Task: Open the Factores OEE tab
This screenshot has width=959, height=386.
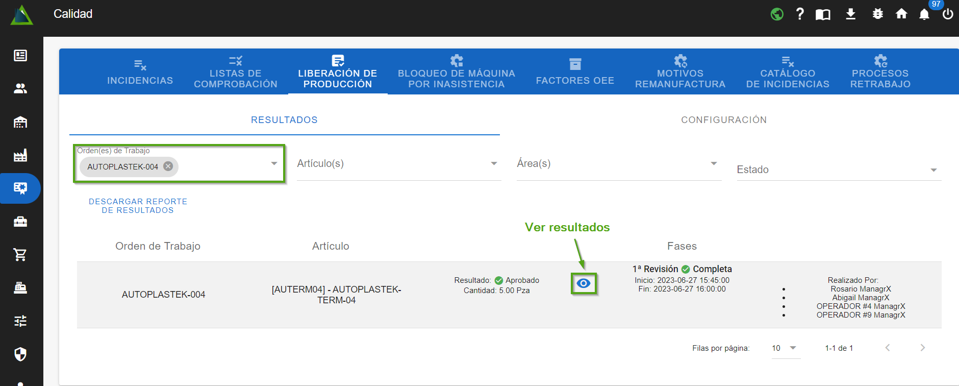Action: pyautogui.click(x=575, y=72)
